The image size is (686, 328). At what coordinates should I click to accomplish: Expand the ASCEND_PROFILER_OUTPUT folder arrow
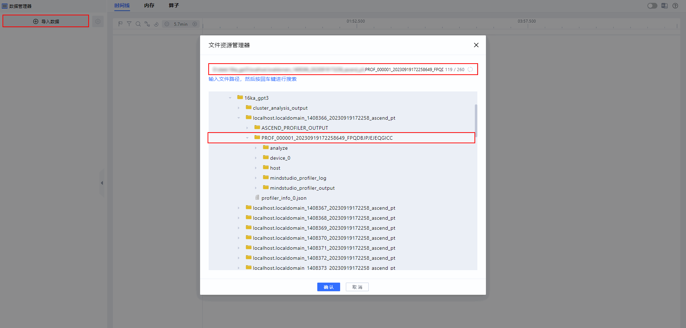click(247, 128)
